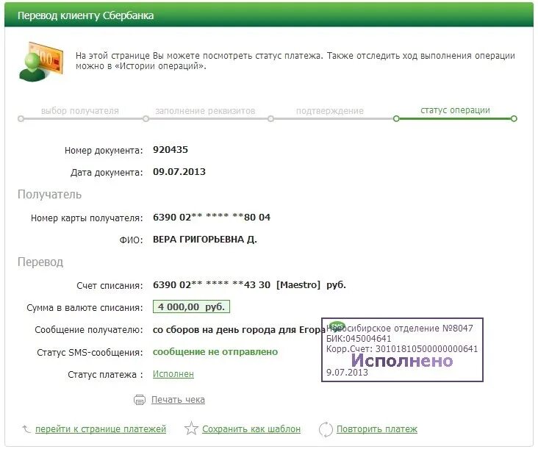Click the Перевод section heading
Viewport: 538px width, 452px height.
(40, 262)
